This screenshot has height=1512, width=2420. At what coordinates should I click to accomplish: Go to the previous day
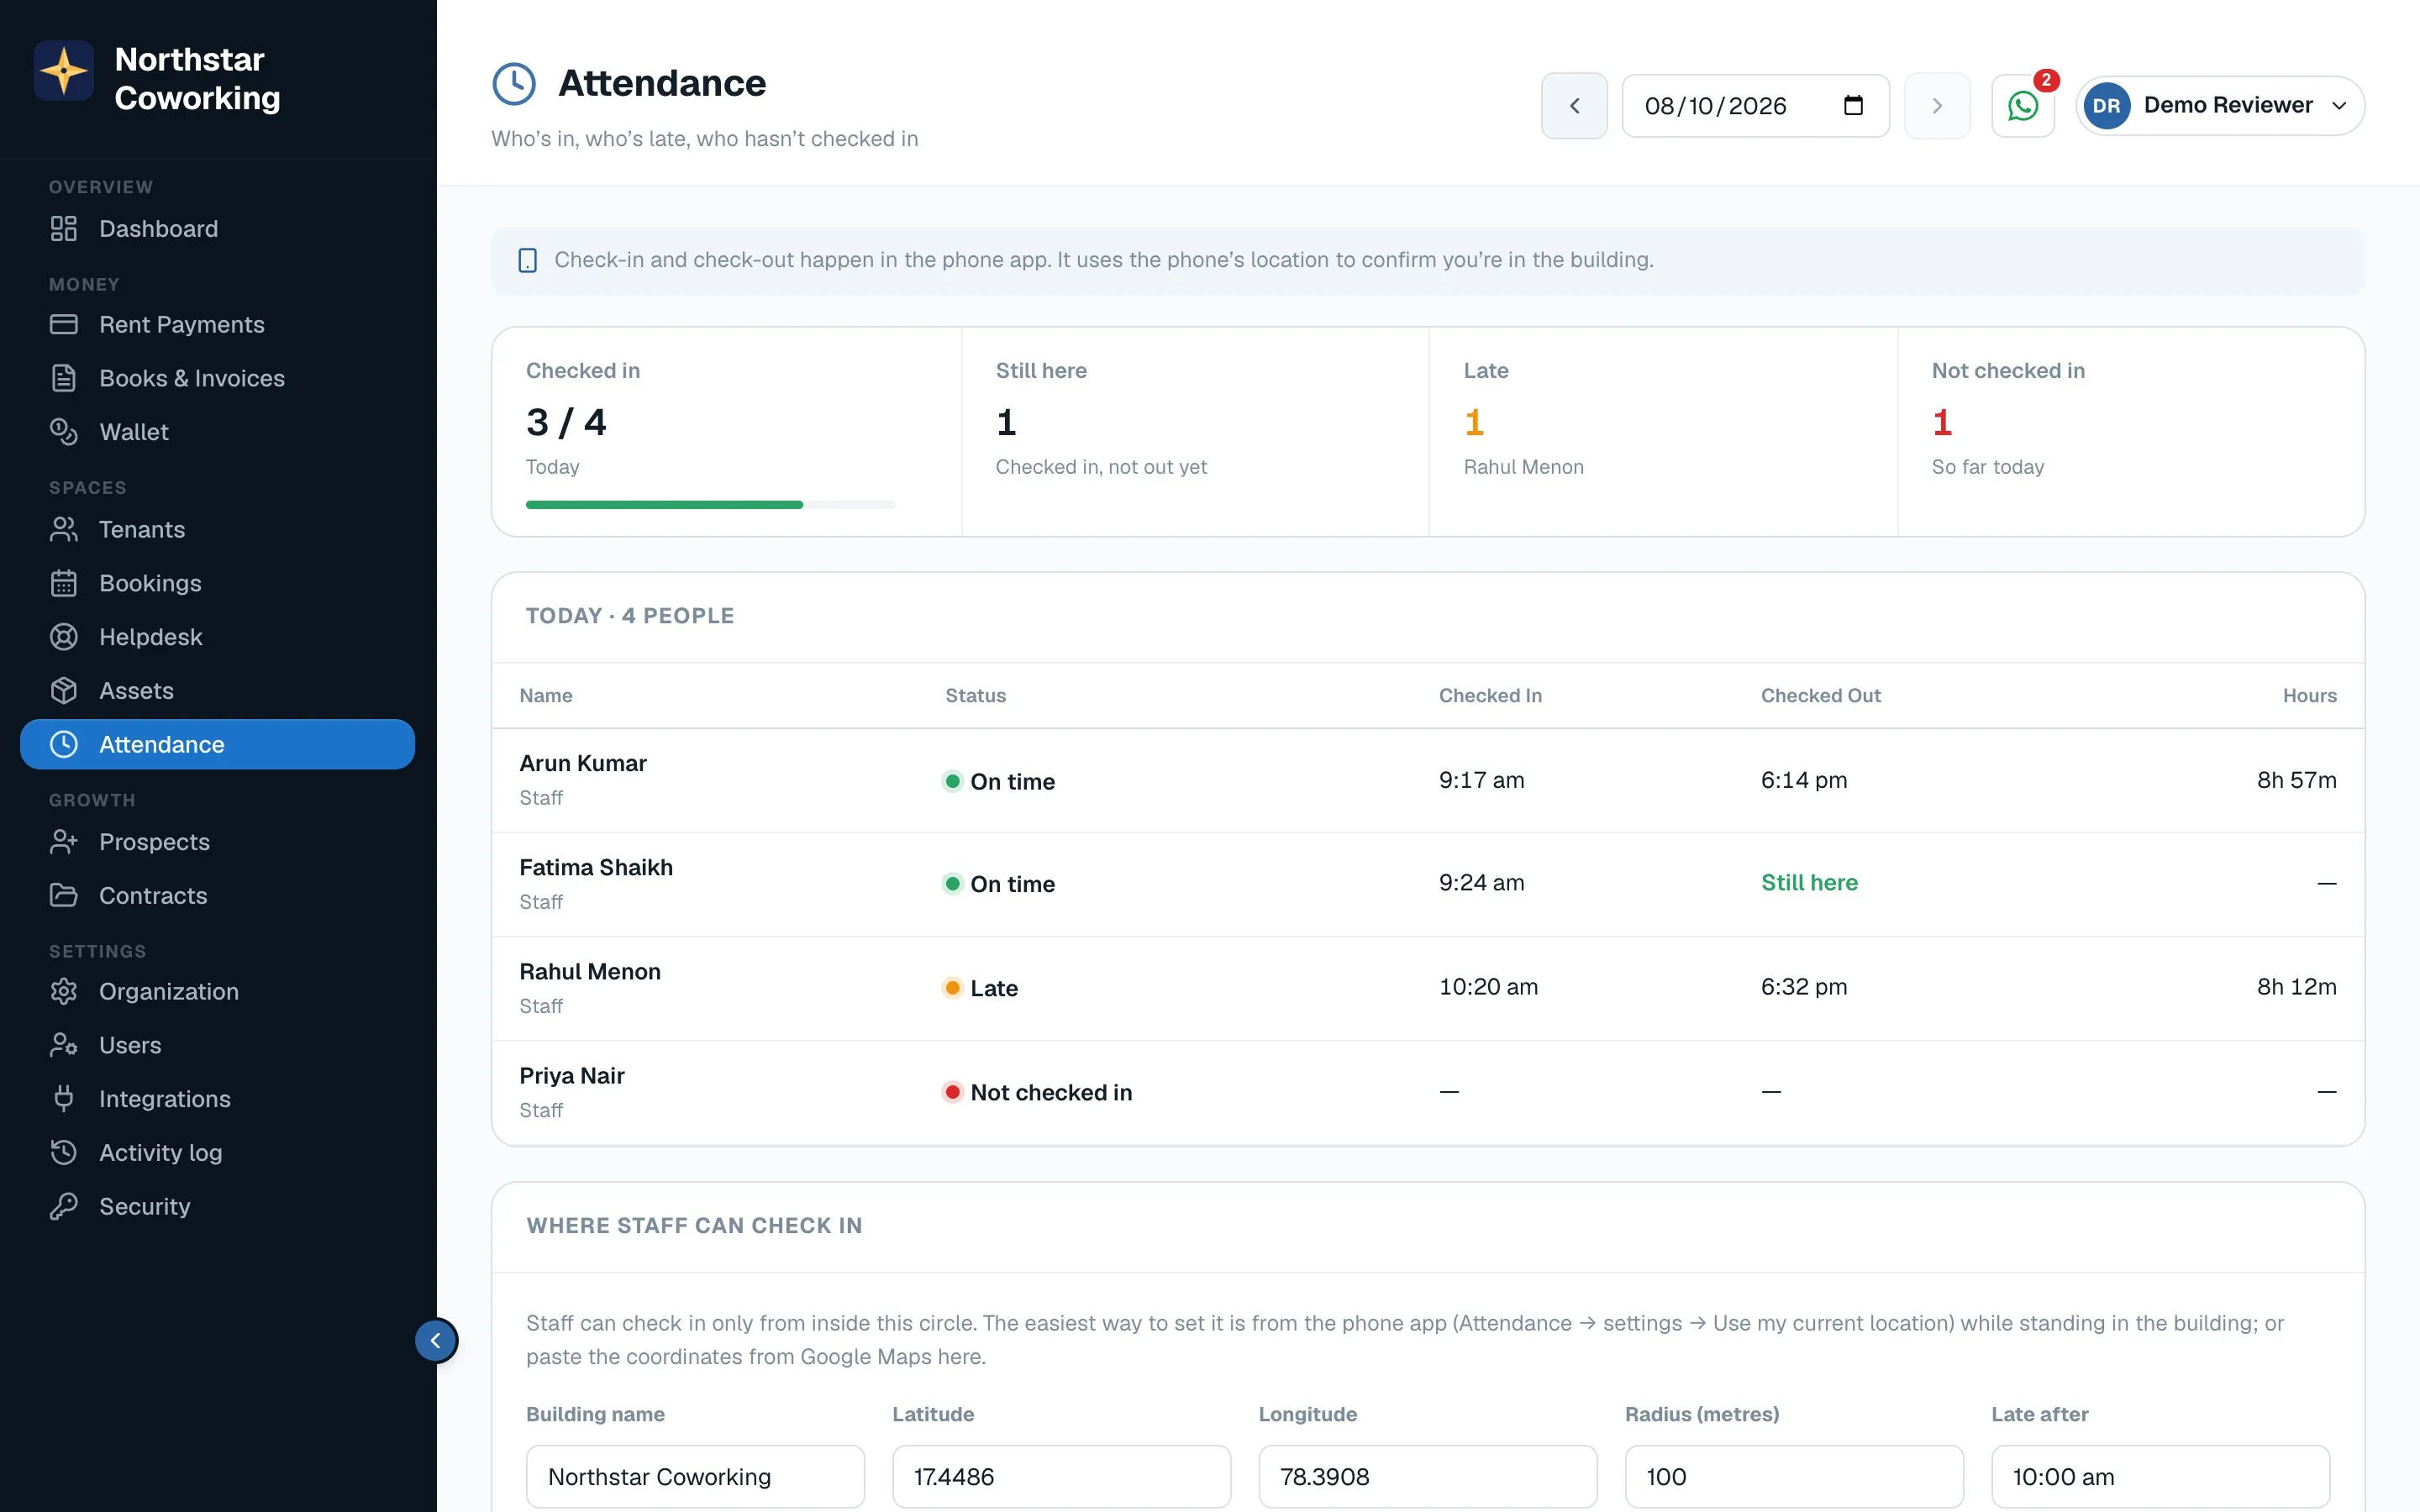coord(1574,106)
